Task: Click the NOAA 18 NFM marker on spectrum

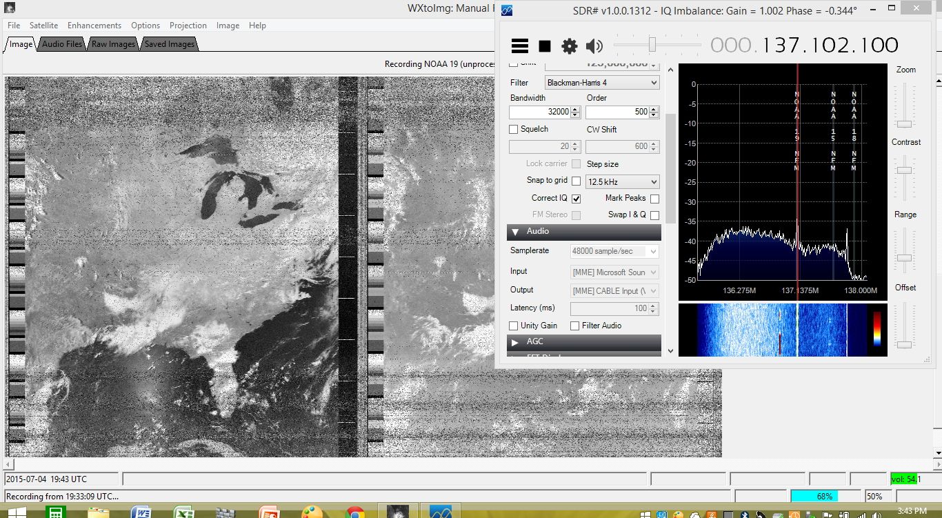Action: (854, 131)
